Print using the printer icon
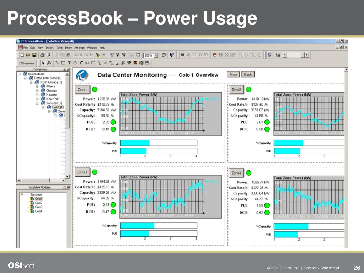 42,55
